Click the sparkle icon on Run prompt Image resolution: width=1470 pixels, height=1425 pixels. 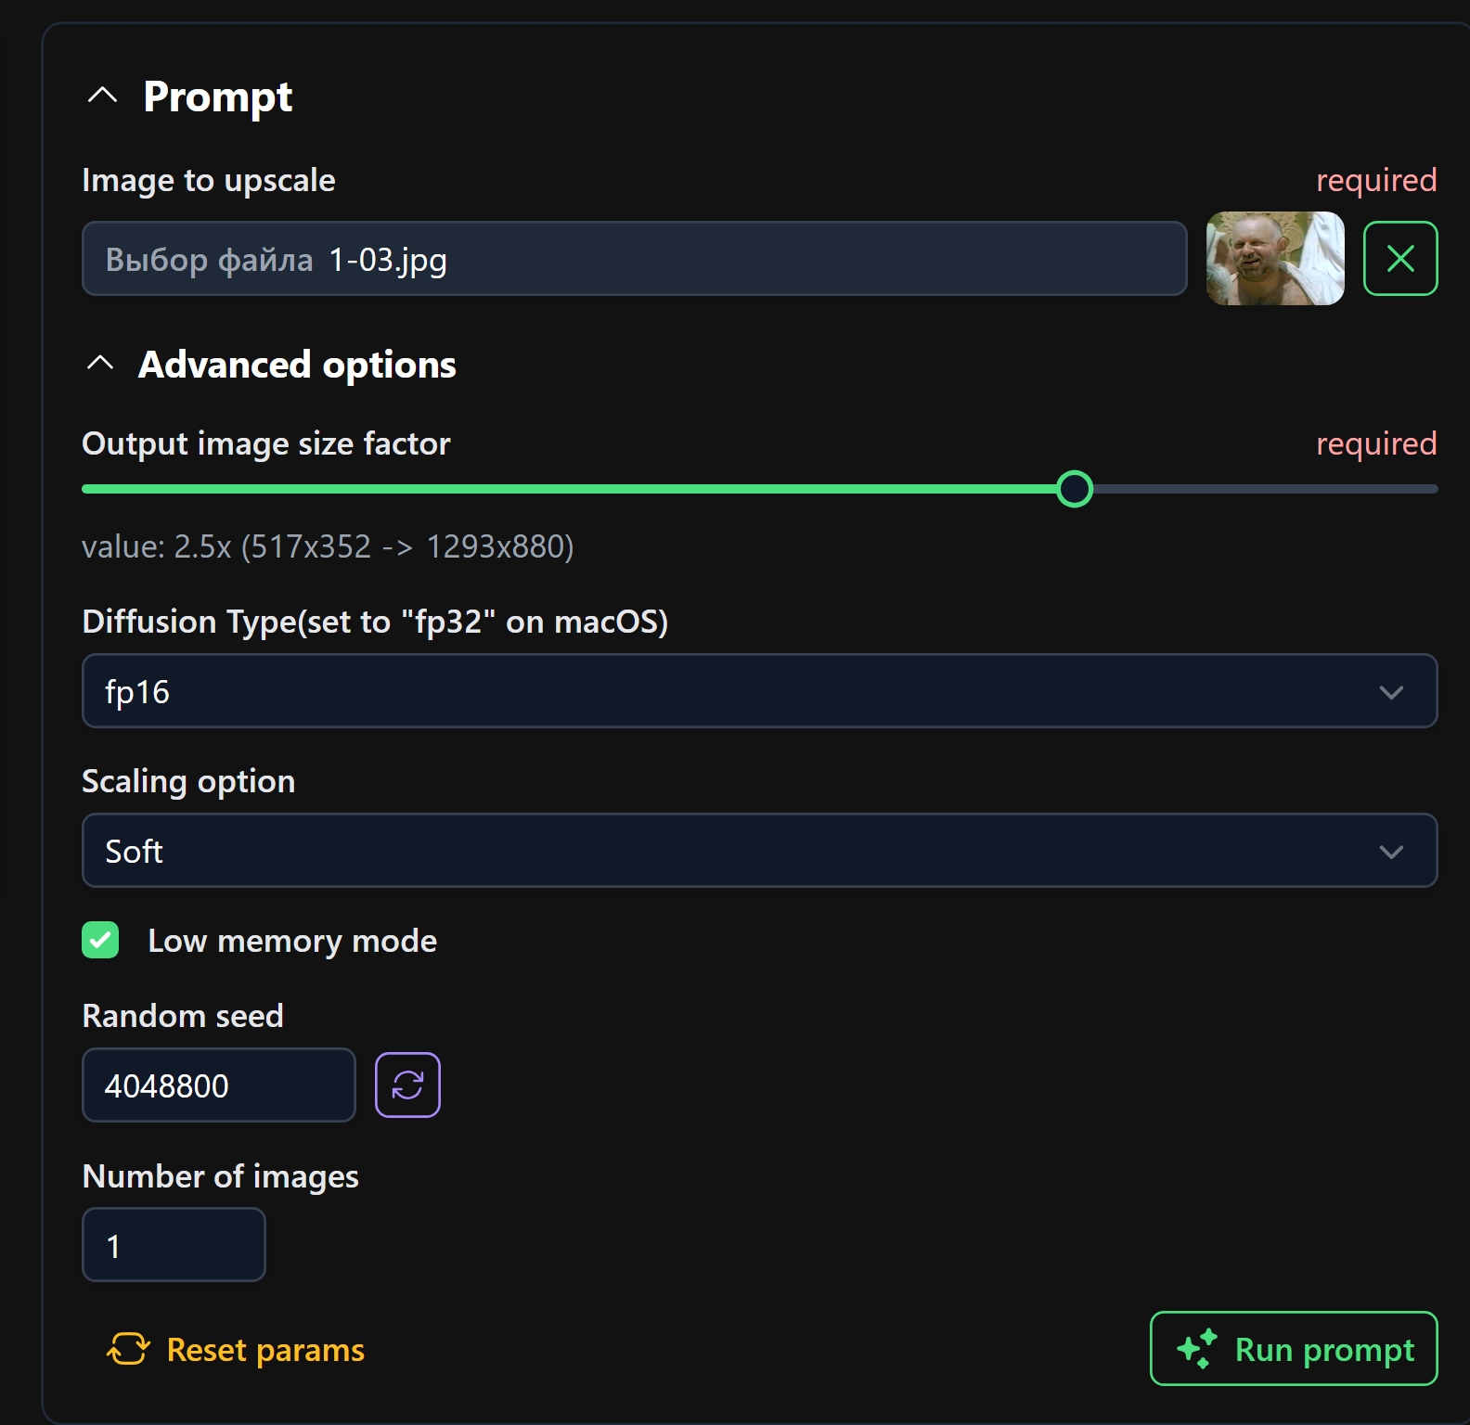coord(1196,1348)
